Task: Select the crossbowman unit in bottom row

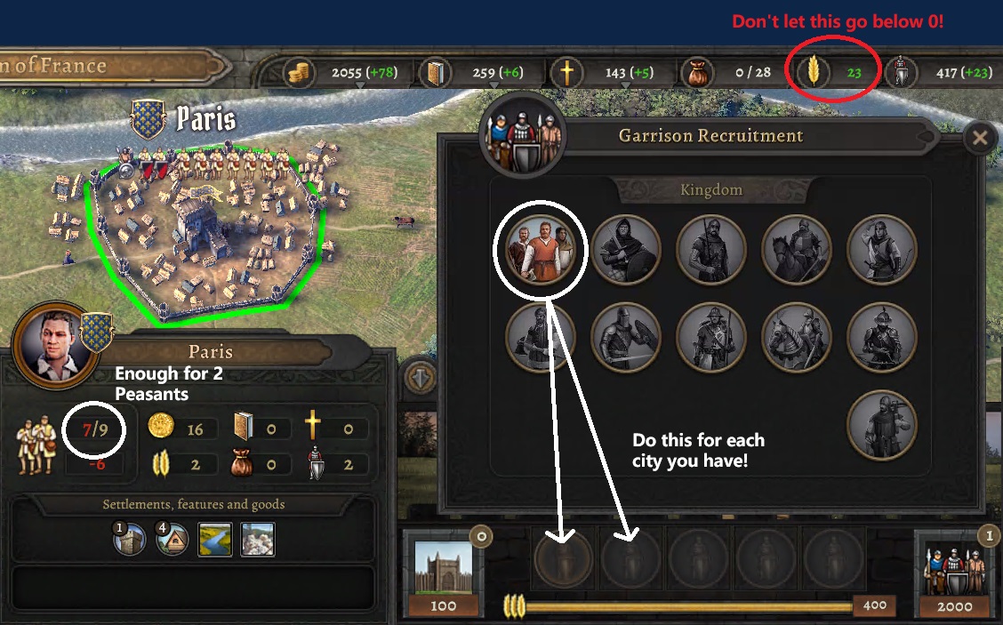Action: click(881, 425)
